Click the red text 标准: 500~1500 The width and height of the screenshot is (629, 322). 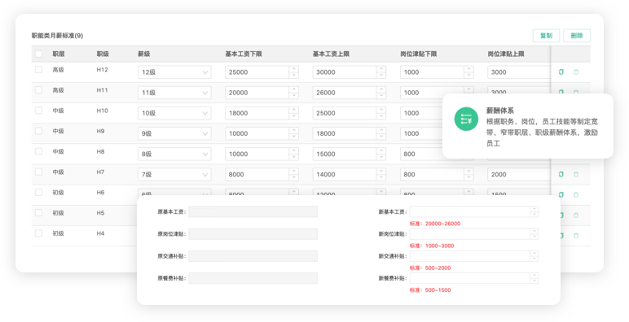[430, 290]
